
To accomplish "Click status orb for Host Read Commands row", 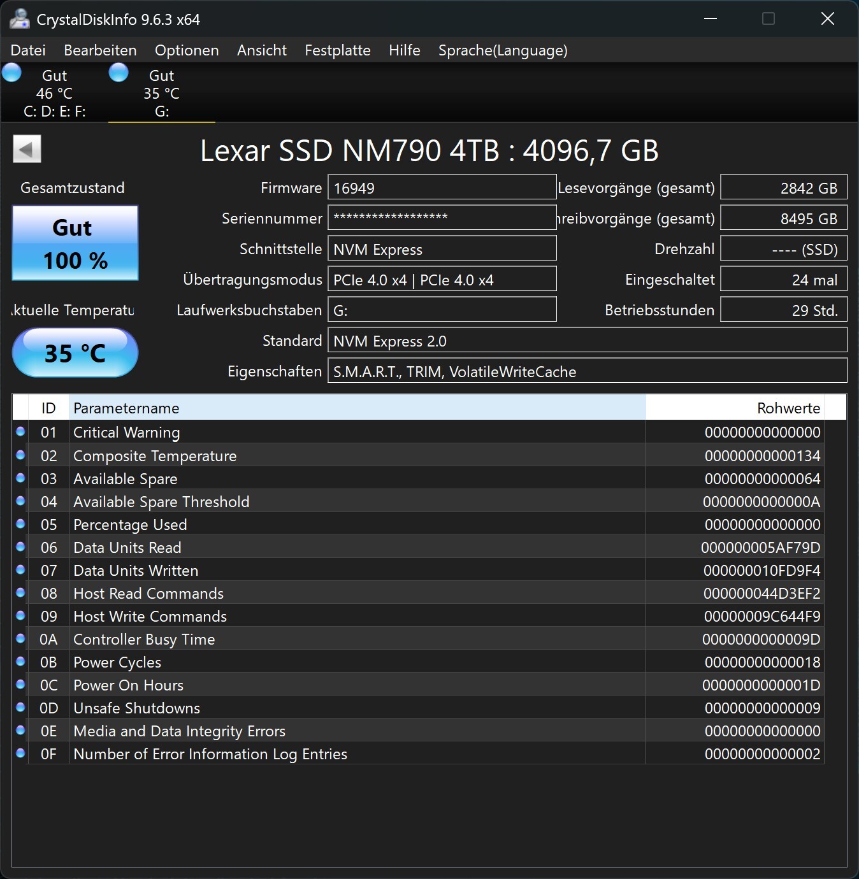I will coord(20,592).
